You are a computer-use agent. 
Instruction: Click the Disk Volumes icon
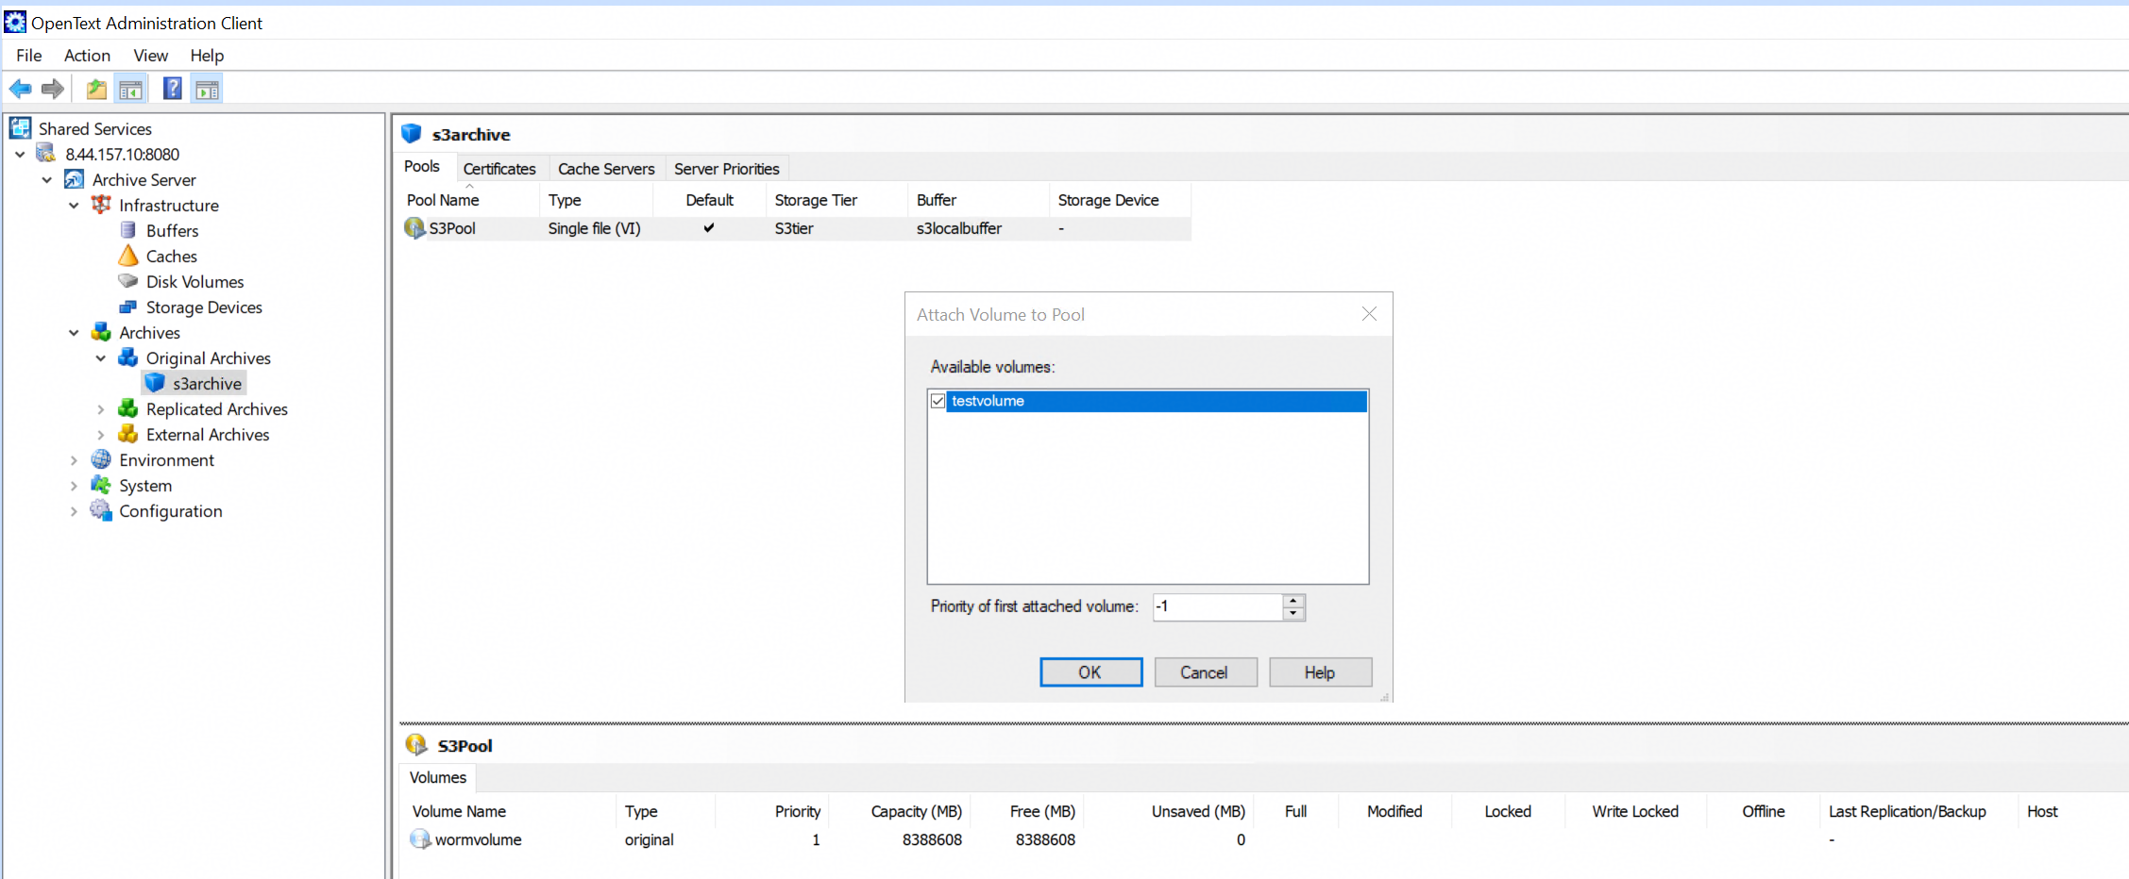click(128, 281)
